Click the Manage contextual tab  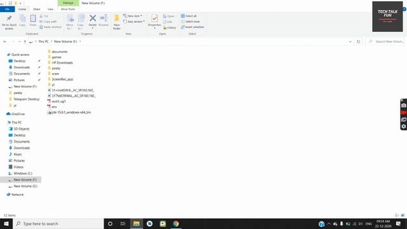(x=68, y=3)
